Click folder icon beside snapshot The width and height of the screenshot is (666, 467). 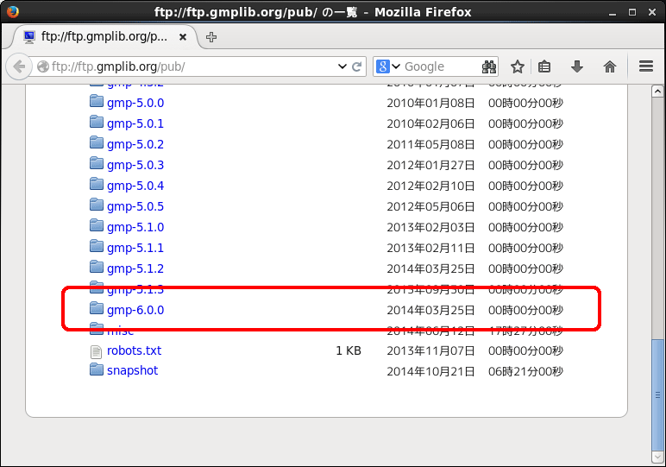pyautogui.click(x=97, y=369)
